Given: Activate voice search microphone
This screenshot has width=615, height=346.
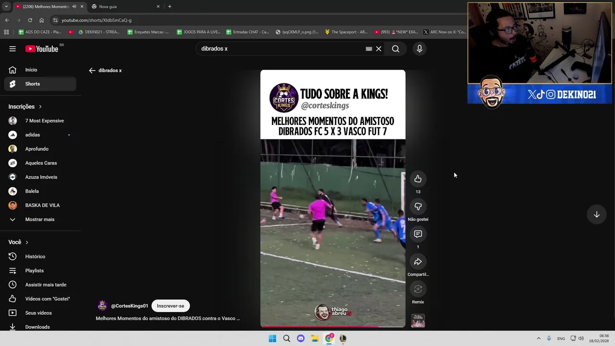Looking at the screenshot, I should [x=419, y=49].
